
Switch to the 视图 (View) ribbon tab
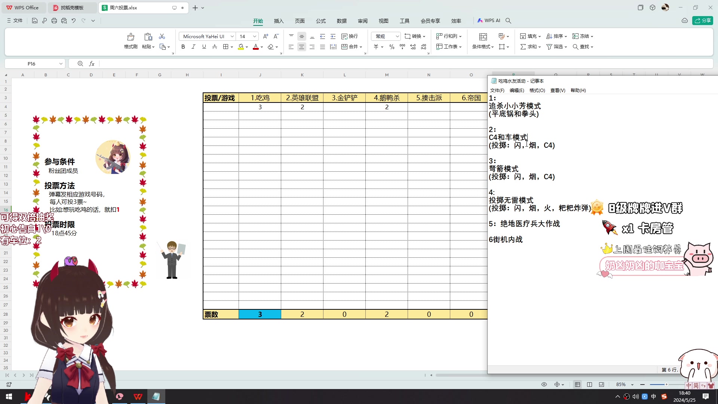(383, 21)
